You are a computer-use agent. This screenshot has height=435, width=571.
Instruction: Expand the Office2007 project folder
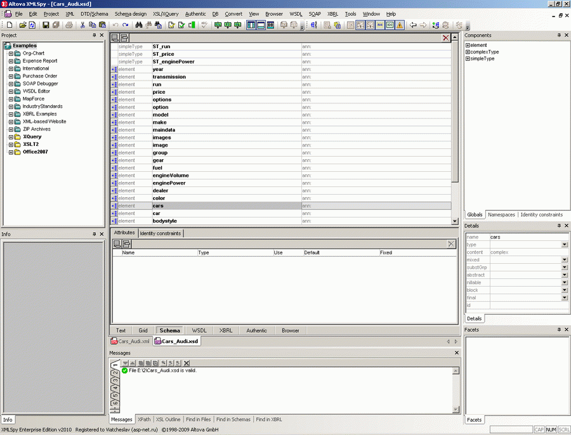coord(11,152)
